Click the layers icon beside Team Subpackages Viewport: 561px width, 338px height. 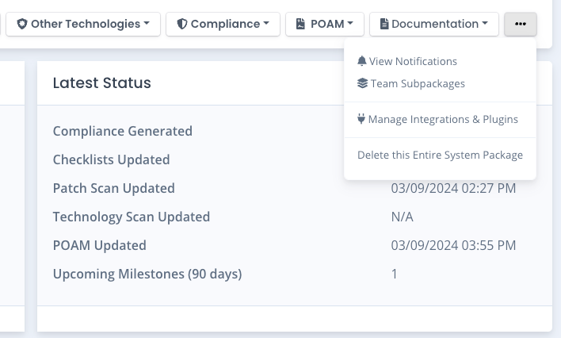362,83
